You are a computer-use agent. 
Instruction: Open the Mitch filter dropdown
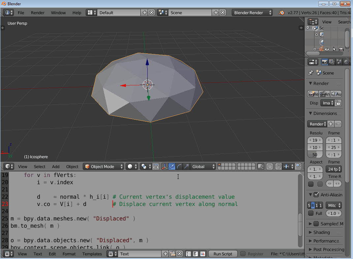(x=333, y=205)
